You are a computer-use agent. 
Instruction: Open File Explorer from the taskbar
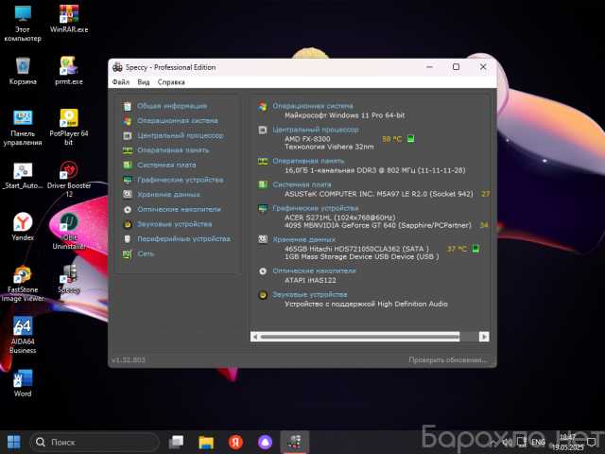pyautogui.click(x=206, y=443)
